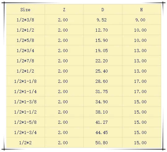The width and height of the screenshot is (167, 152).
Task: Click the D column header
Action: (103, 10)
